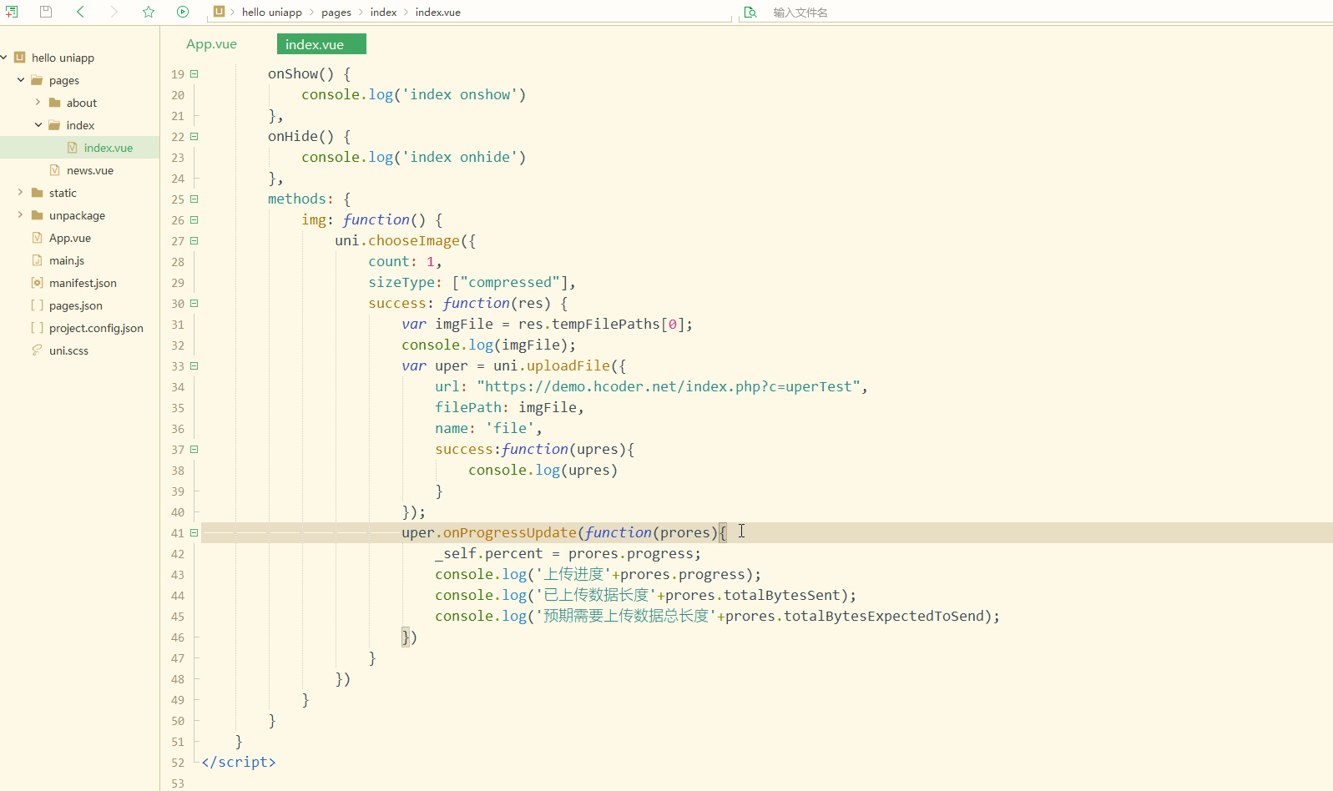Click the file search icon
Image resolution: width=1333 pixels, height=791 pixels.
(x=750, y=12)
